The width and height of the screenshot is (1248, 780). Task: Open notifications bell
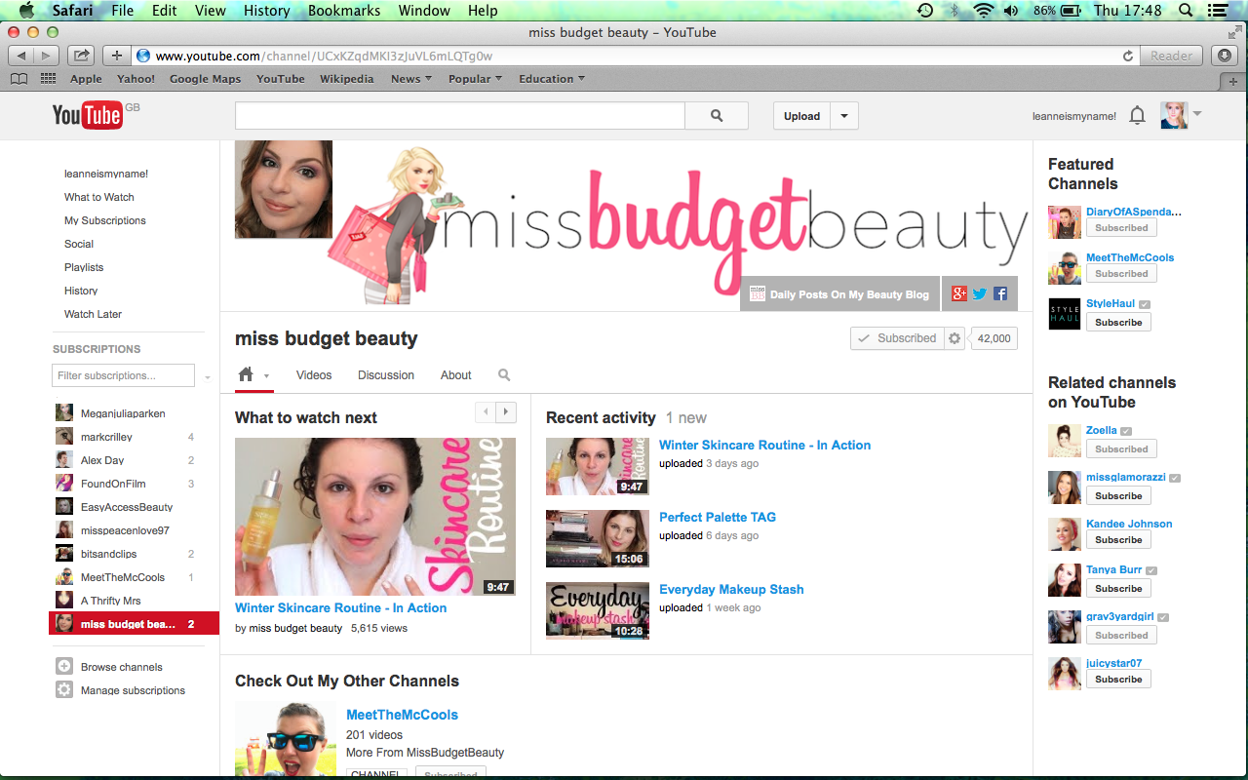click(1137, 116)
